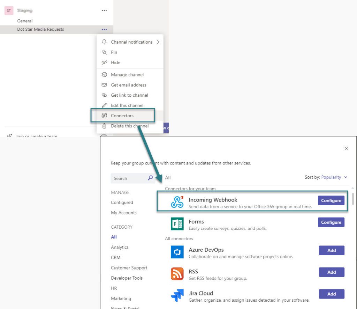Click the chain link icon for channel link
Image resolution: width=357 pixels, height=309 pixels.
pyautogui.click(x=104, y=95)
